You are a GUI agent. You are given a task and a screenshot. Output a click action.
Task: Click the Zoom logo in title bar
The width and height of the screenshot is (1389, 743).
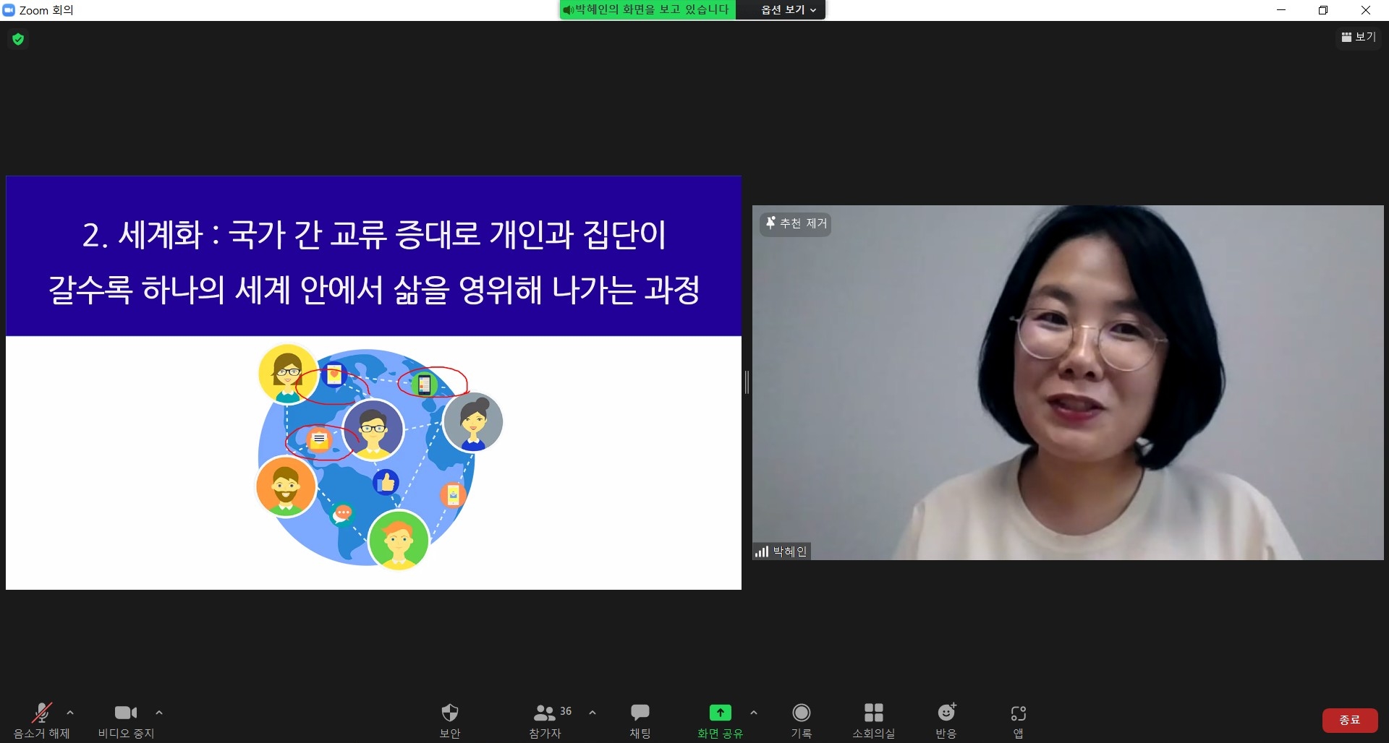(x=9, y=10)
